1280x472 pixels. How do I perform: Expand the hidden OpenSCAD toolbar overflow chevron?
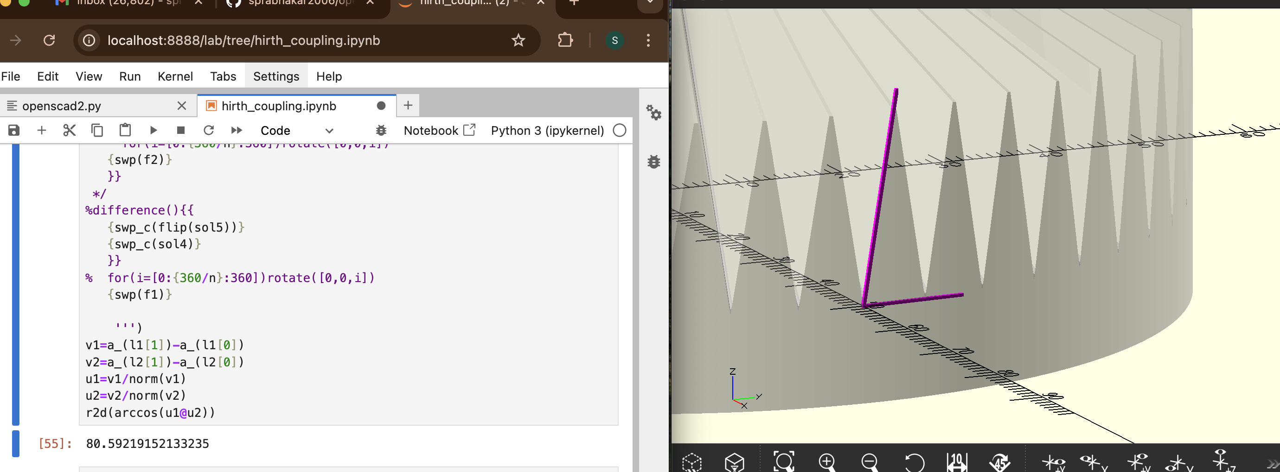(x=1273, y=464)
